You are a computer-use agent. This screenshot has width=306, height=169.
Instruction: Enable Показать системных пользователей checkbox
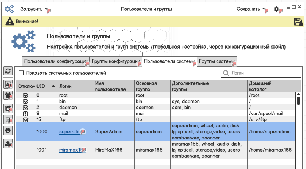click(21, 73)
